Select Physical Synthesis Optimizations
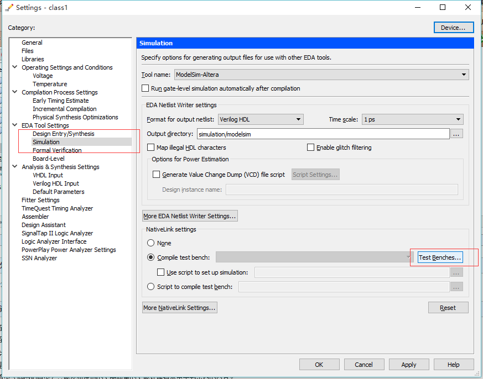Screen dimensions: 483x379 [75, 117]
